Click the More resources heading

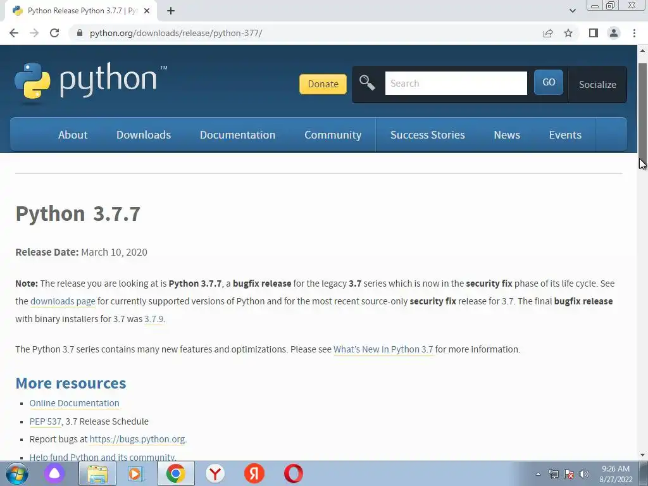(x=71, y=383)
